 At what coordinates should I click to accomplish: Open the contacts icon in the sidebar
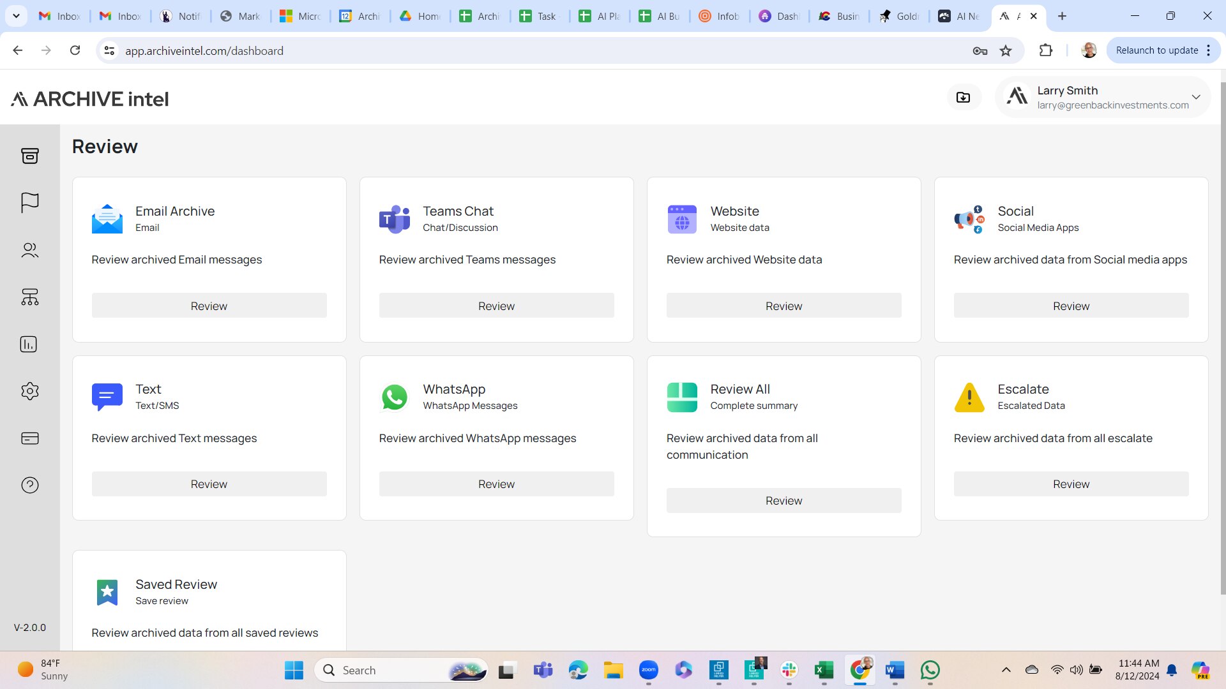point(30,250)
